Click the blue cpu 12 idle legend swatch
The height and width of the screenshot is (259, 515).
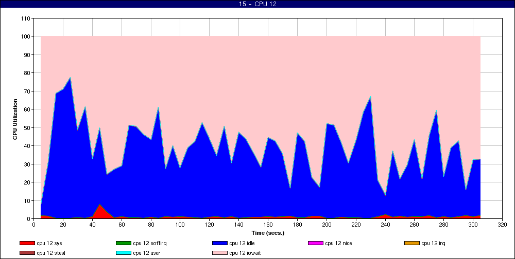coord(220,243)
